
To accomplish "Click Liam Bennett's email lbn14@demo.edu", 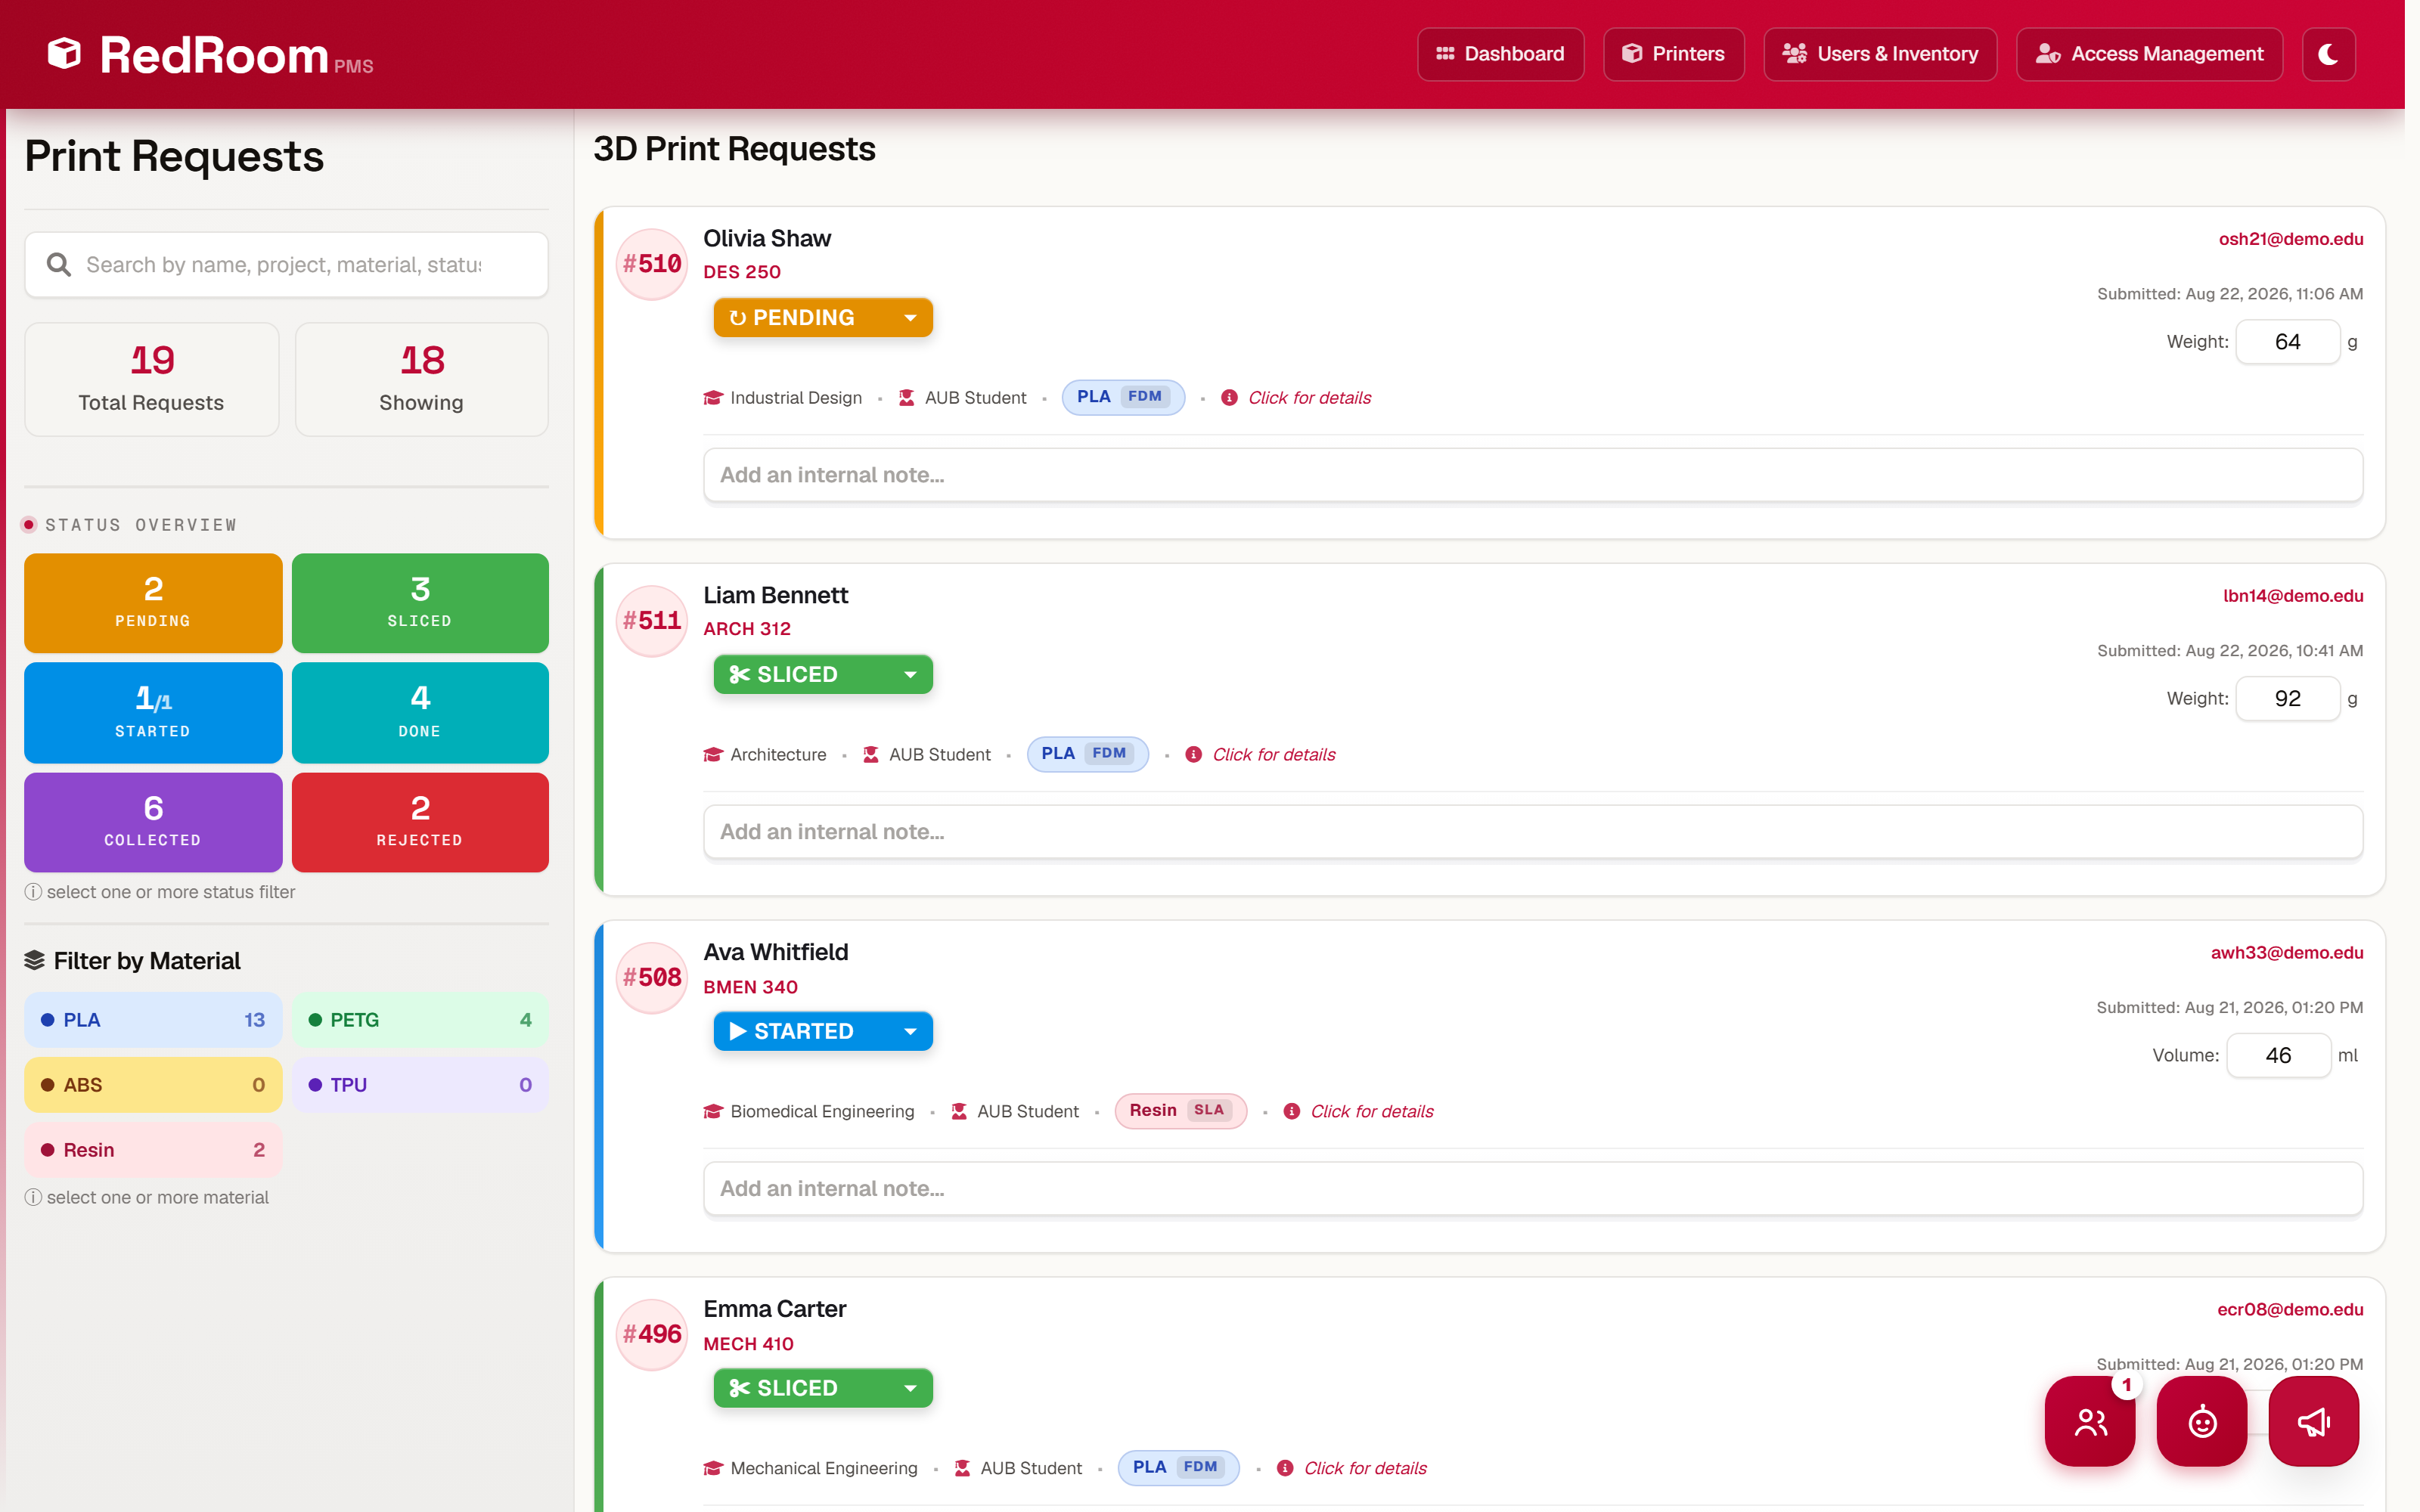I will [x=2293, y=596].
